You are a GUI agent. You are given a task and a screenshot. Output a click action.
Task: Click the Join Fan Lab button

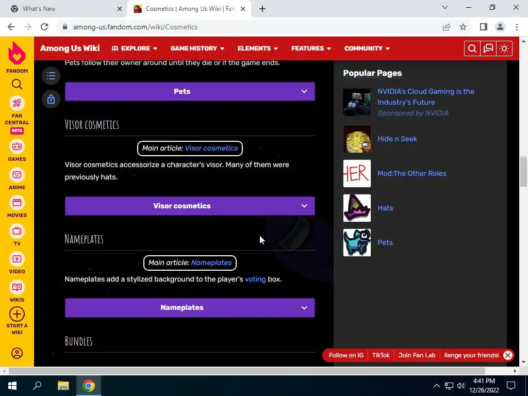click(417, 355)
